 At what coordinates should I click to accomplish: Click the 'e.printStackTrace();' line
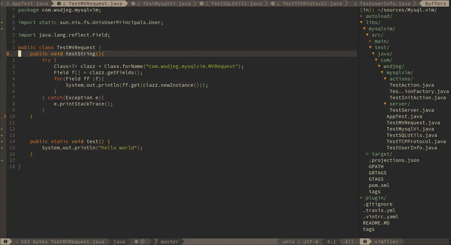84,104
